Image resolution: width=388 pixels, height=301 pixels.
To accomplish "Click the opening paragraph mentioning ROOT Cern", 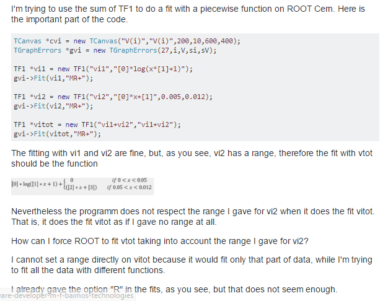I will pos(188,14).
